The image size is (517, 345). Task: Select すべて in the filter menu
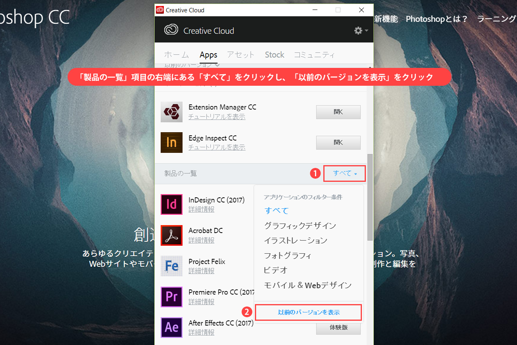tap(276, 211)
